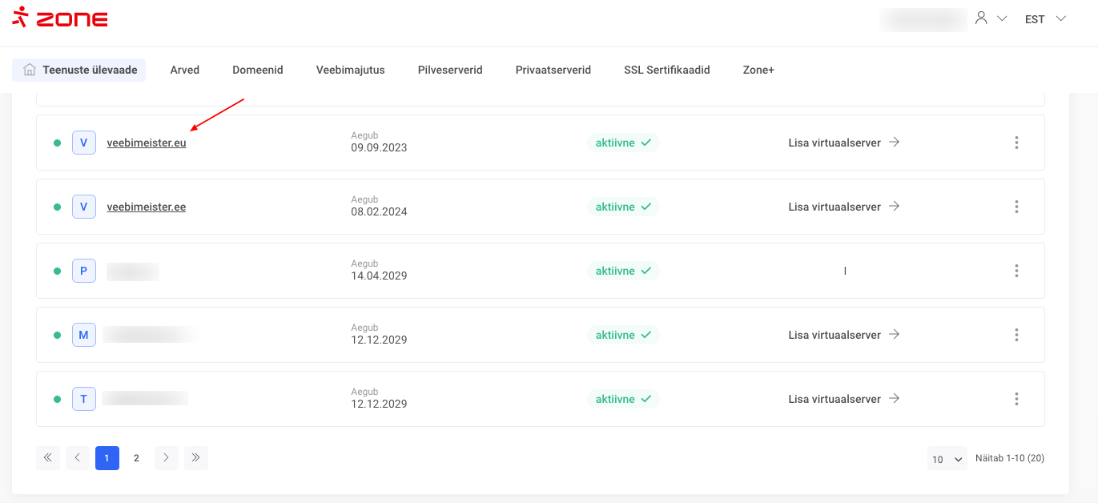
Task: Jump to the last page with double-arrow
Action: 196,458
